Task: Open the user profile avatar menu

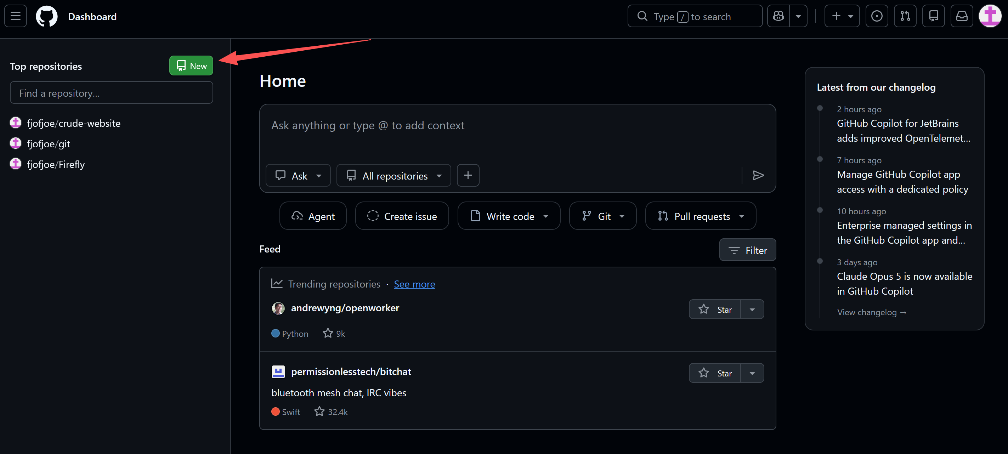Action: coord(990,16)
